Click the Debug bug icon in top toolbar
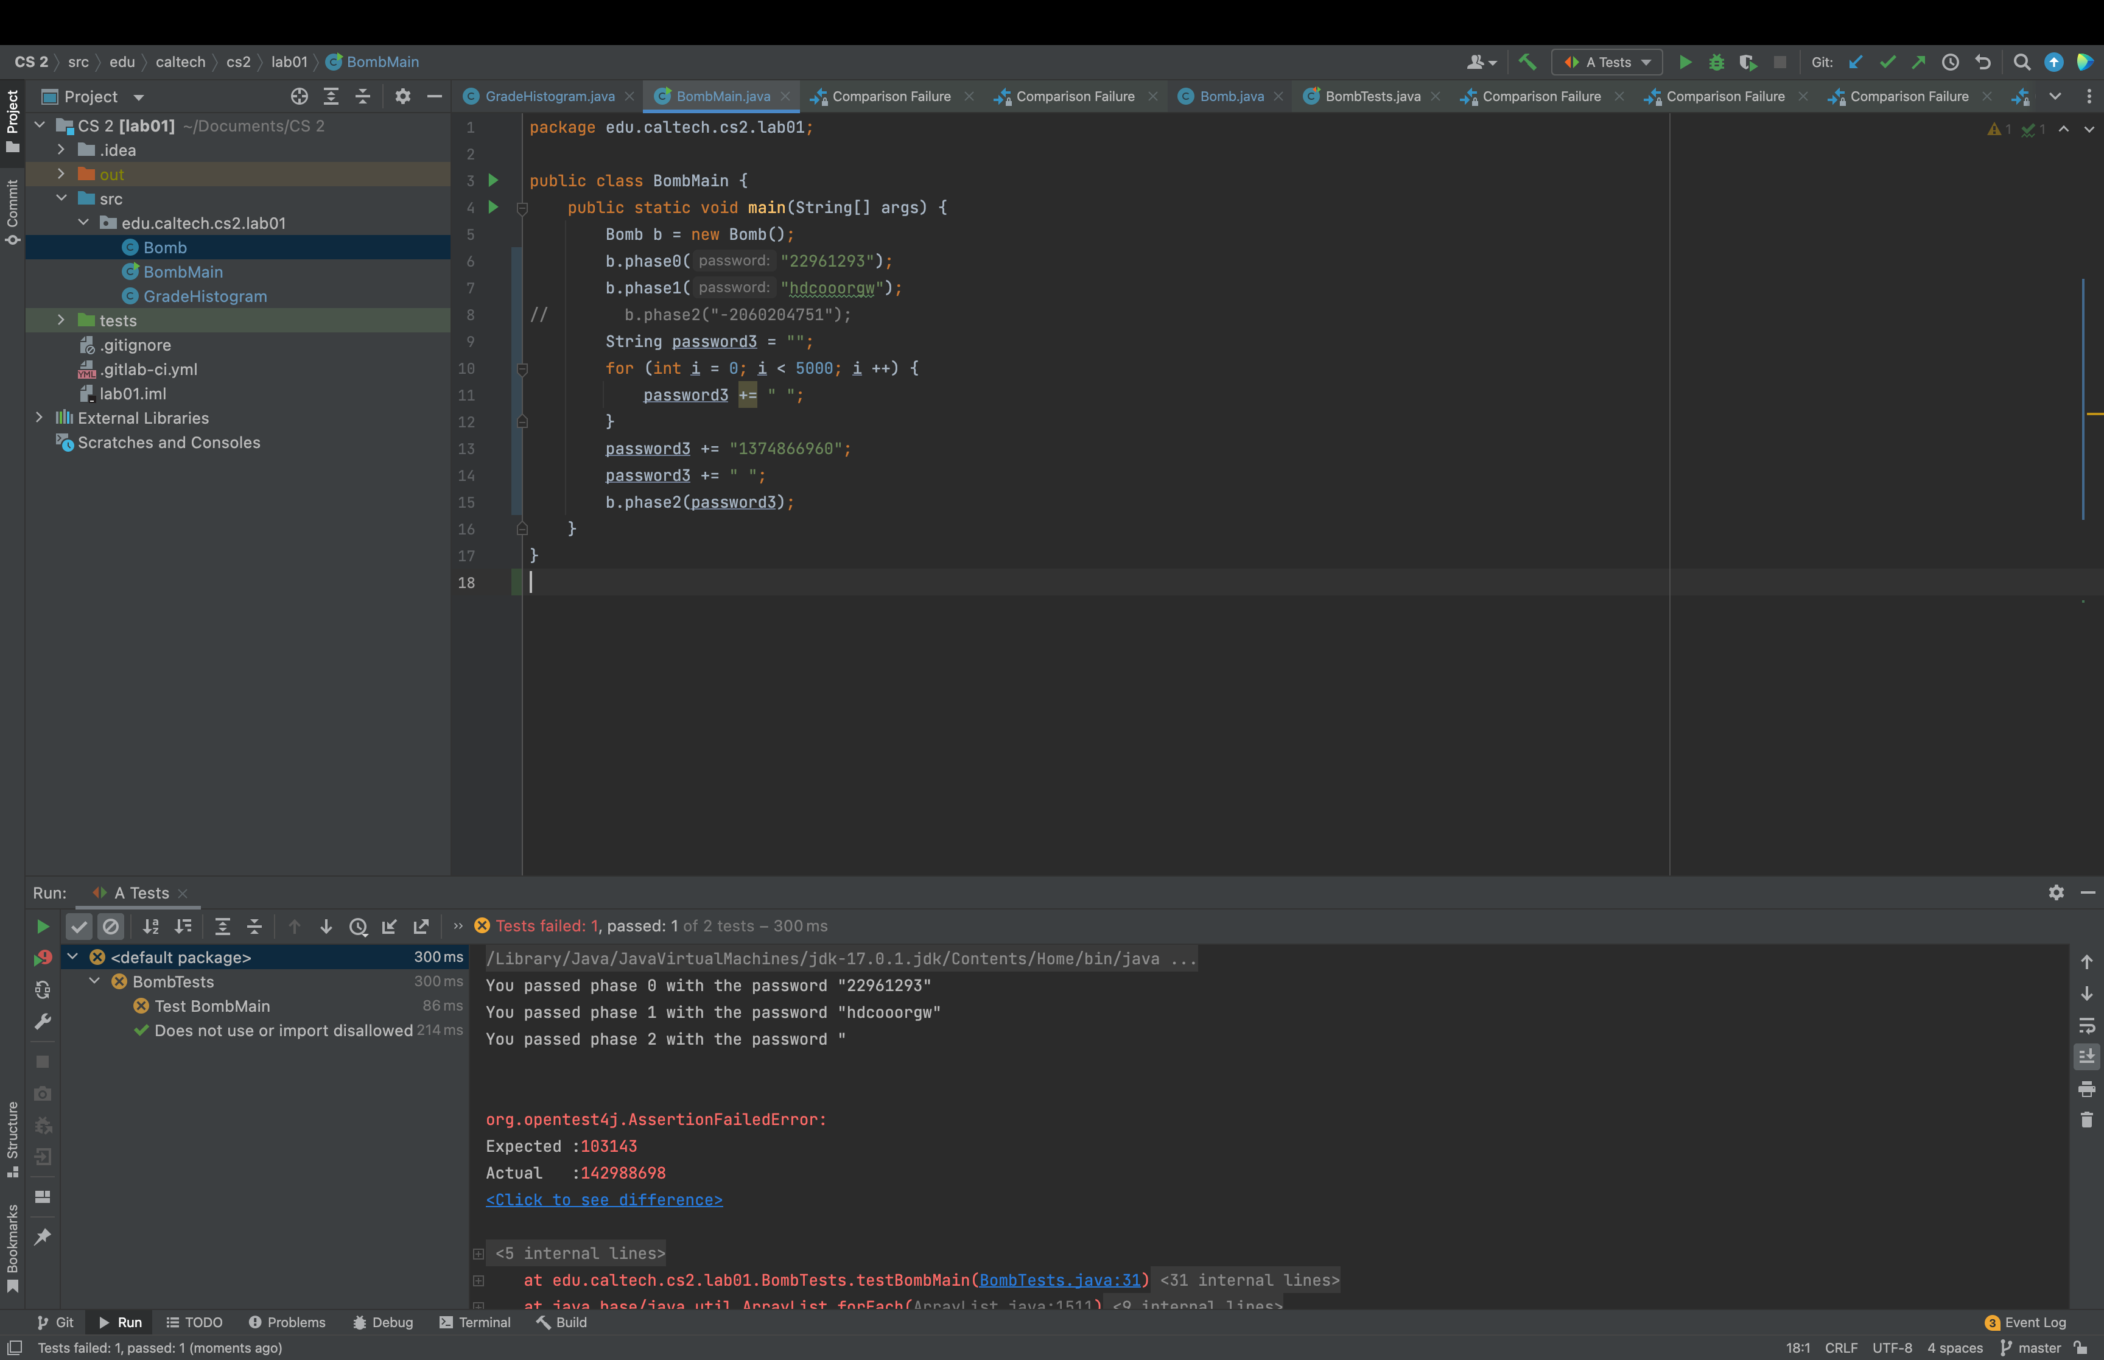 point(1716,62)
